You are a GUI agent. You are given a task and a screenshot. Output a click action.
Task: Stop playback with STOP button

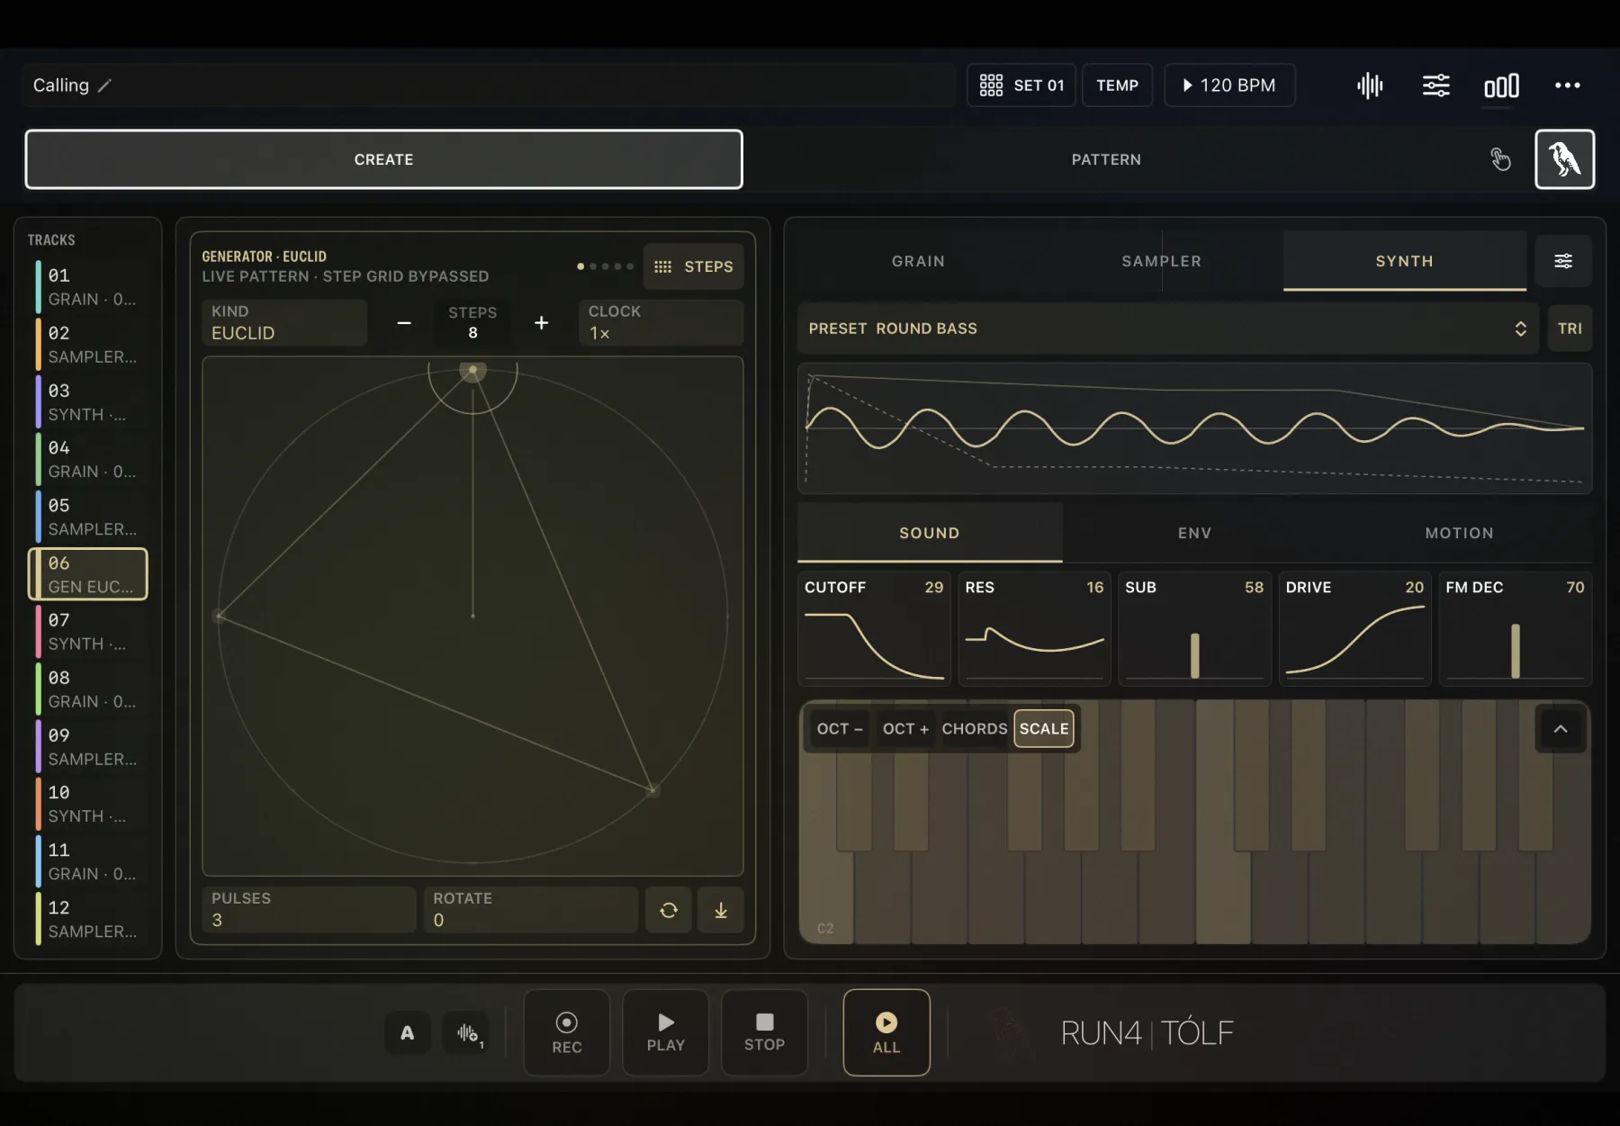pyautogui.click(x=764, y=1032)
